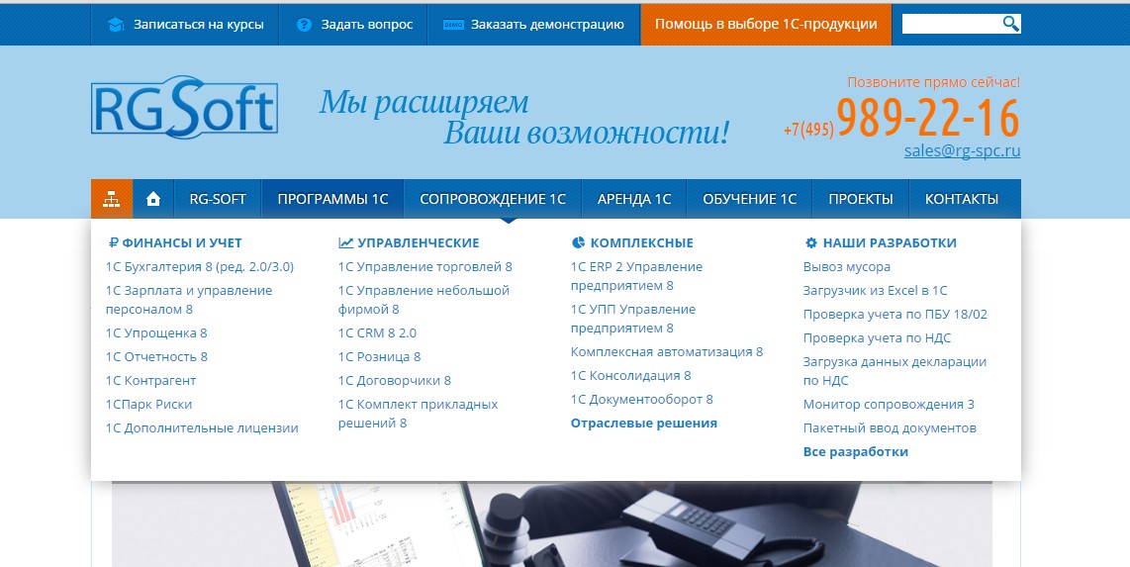Select 1С Бухгалтерия 8 (ред. 2.0/3.0)
The height and width of the screenshot is (567, 1130).
point(200,266)
